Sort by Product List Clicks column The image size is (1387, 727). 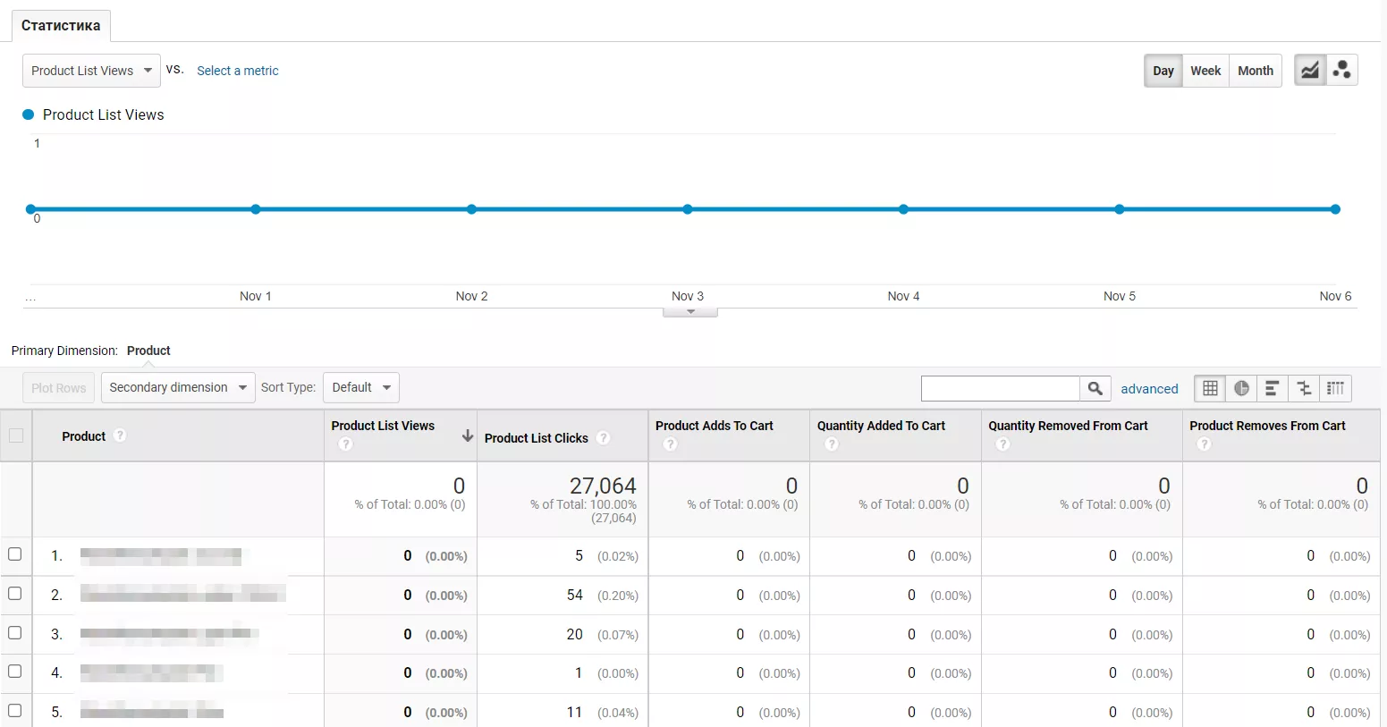pos(537,438)
